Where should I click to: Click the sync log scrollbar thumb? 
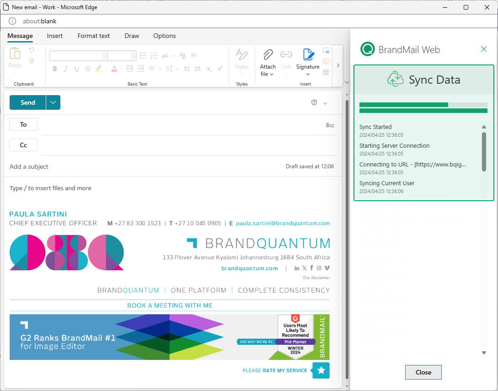[x=484, y=151]
